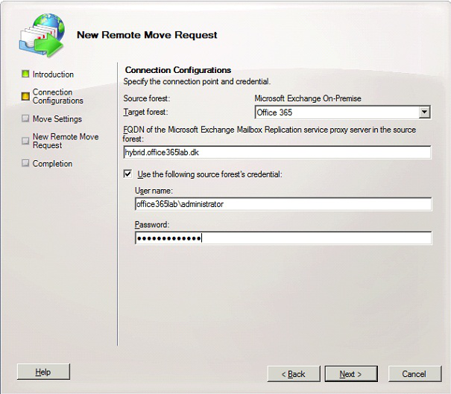Click the New Remote Move Request step indicator box
The height and width of the screenshot is (394, 451).
25,141
